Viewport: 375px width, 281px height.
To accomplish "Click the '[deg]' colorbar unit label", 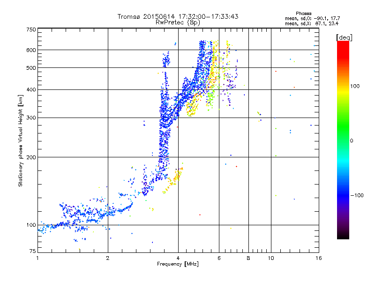I will pyautogui.click(x=344, y=37).
